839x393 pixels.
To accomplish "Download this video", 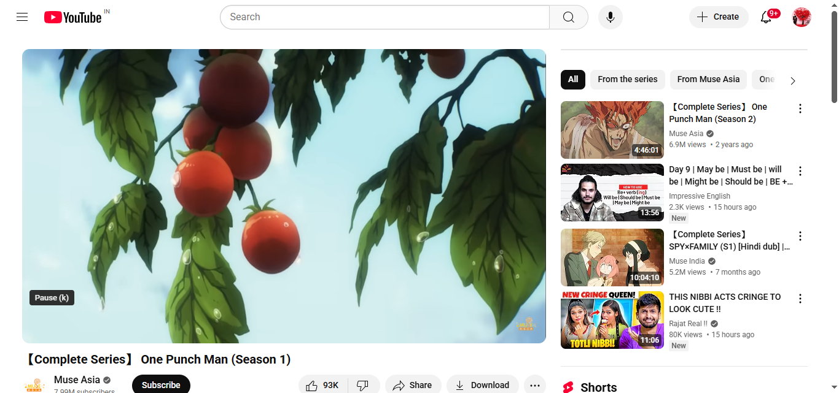I will (x=483, y=385).
